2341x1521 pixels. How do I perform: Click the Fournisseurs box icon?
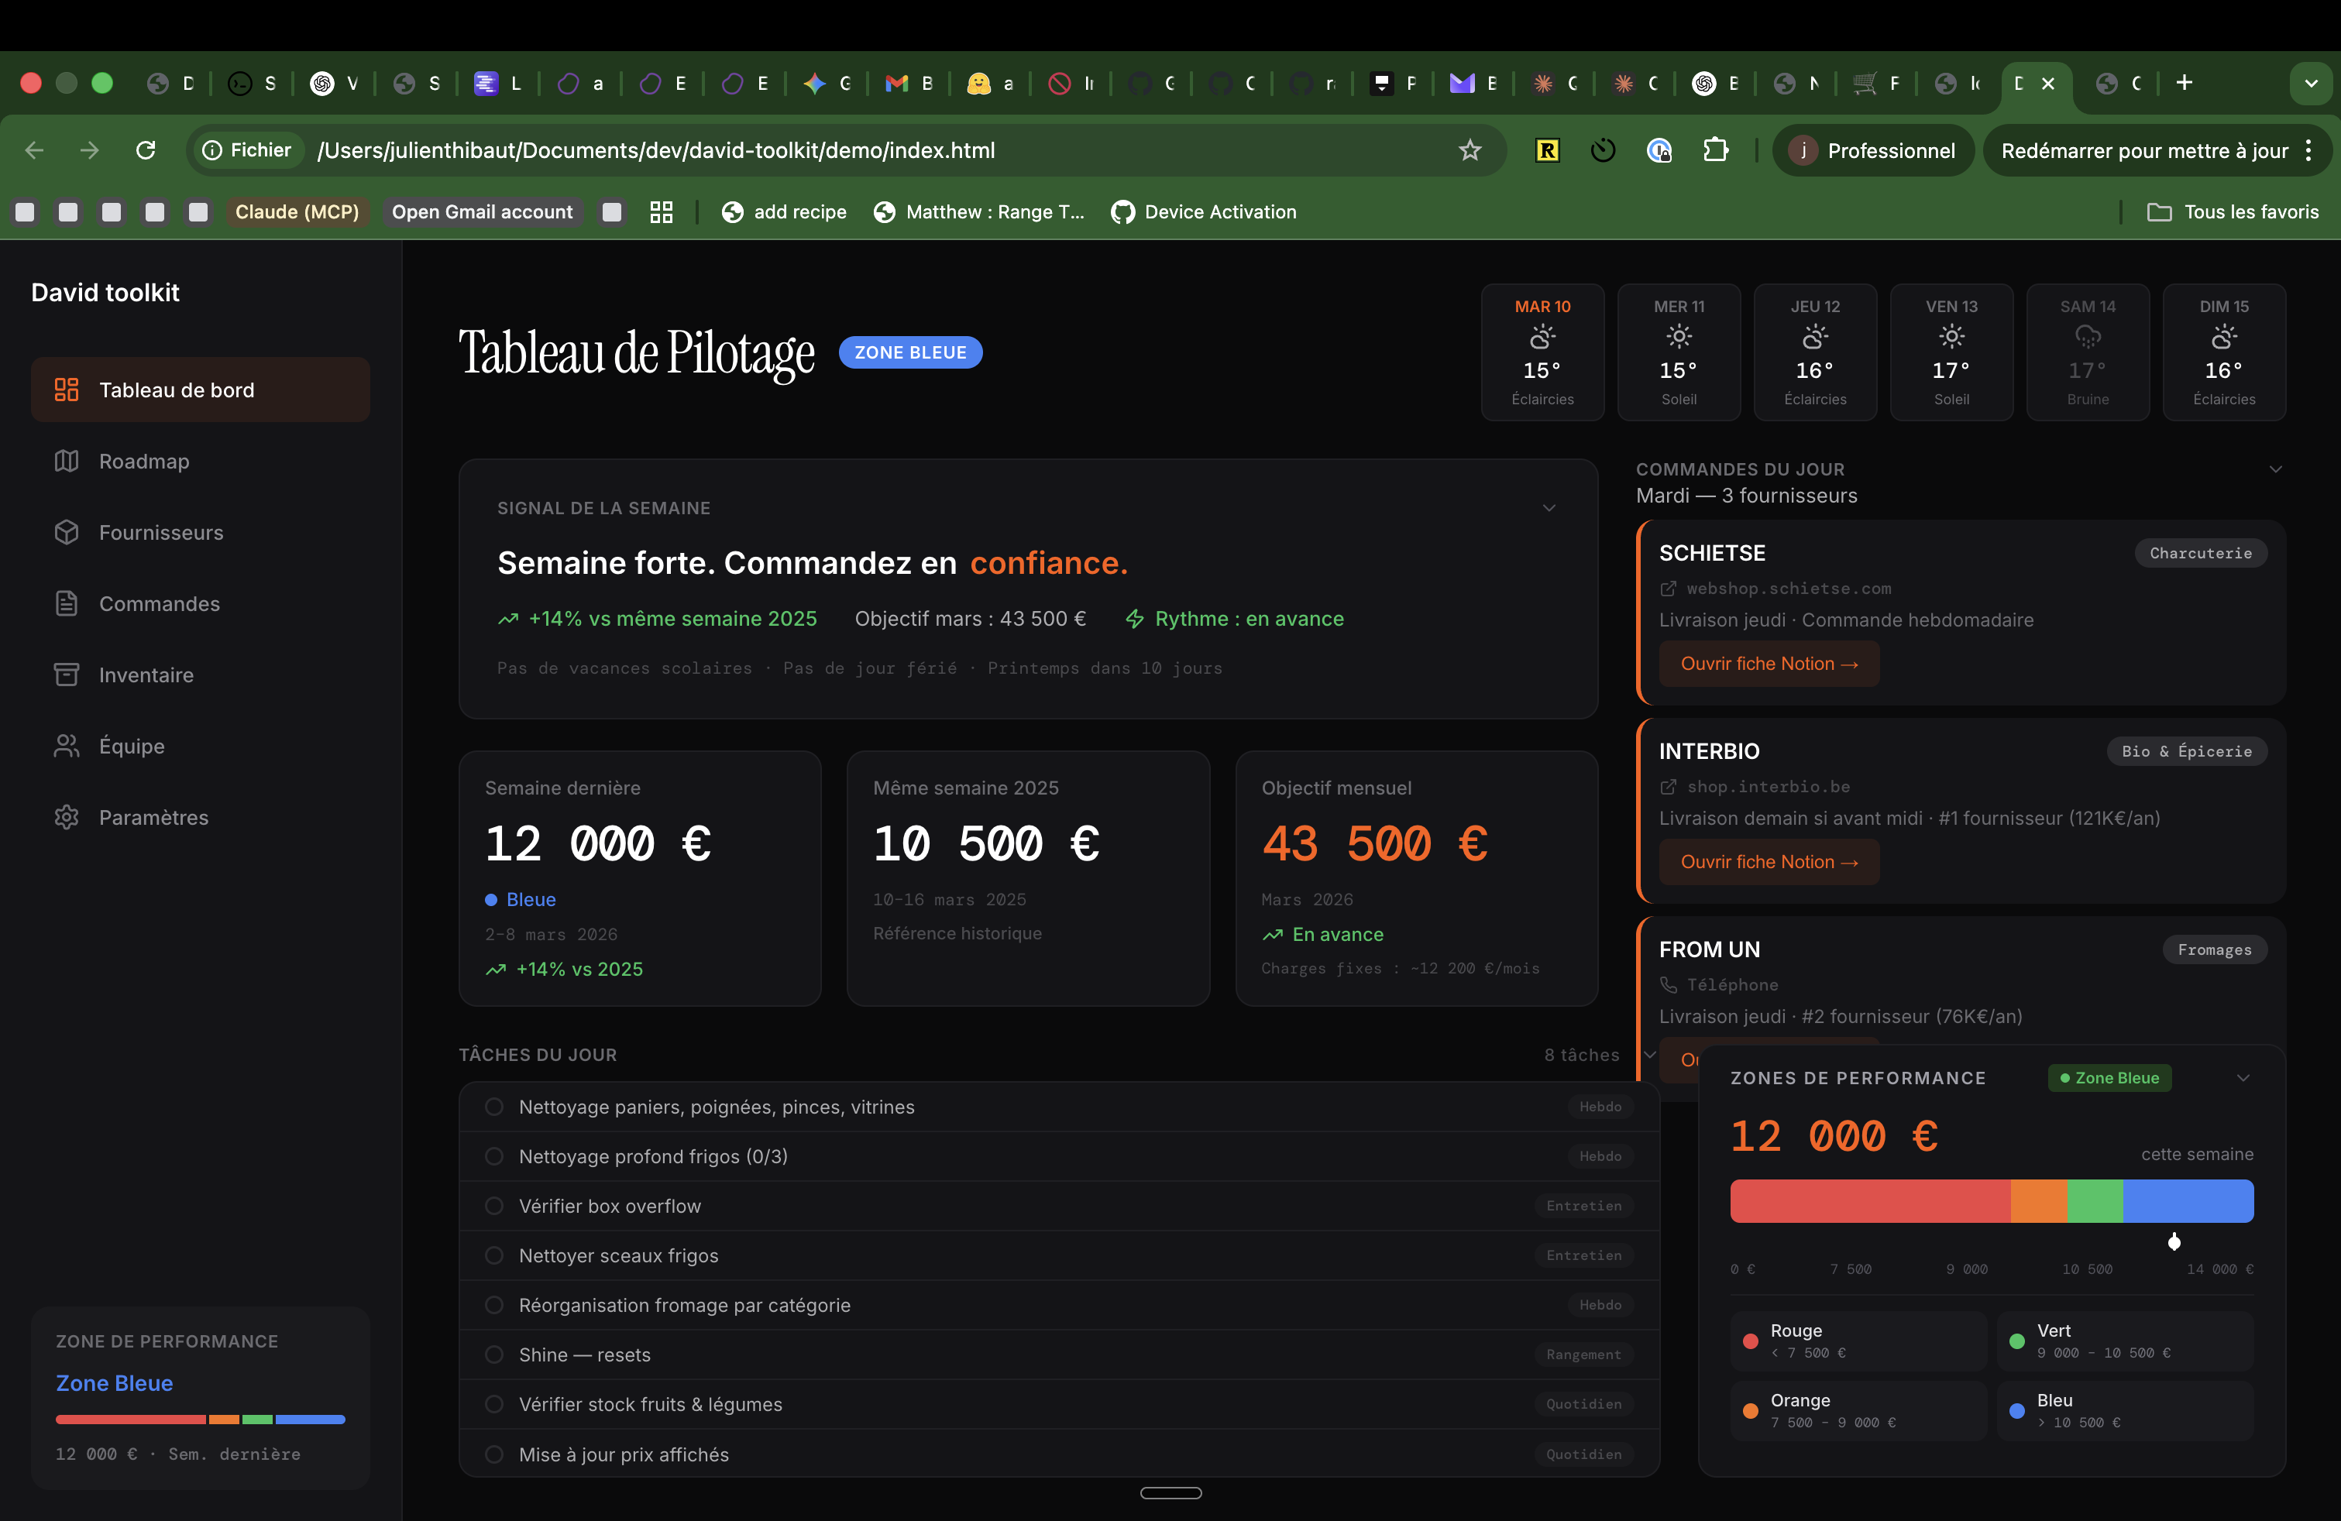[x=66, y=532]
